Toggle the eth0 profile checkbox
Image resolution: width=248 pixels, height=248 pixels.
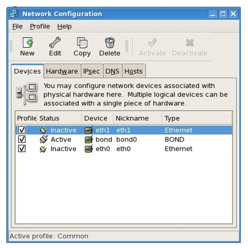(21, 149)
